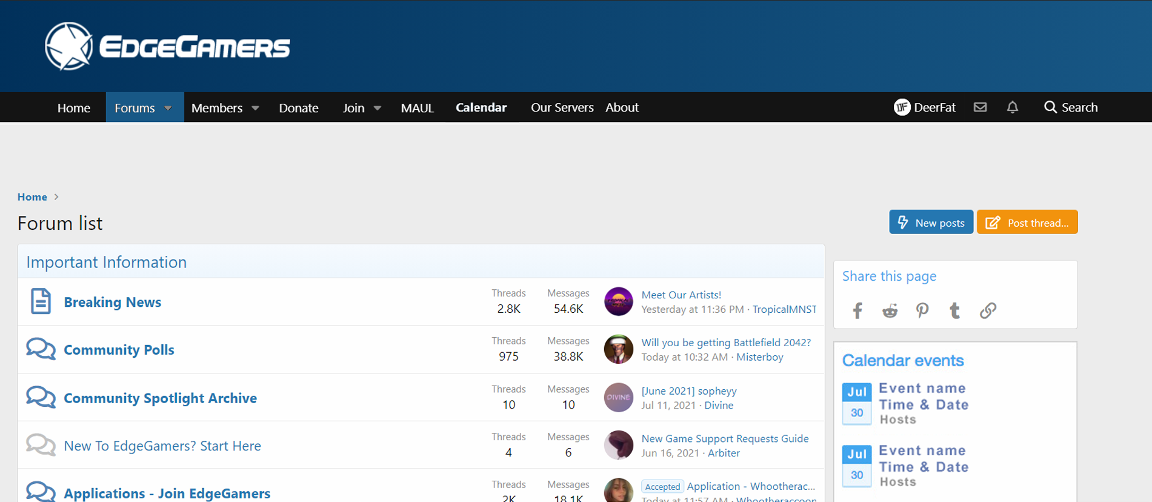Screen dimensions: 1152x502
Task: Open Misterboy's avatar in Community Polls row
Action: (x=619, y=349)
